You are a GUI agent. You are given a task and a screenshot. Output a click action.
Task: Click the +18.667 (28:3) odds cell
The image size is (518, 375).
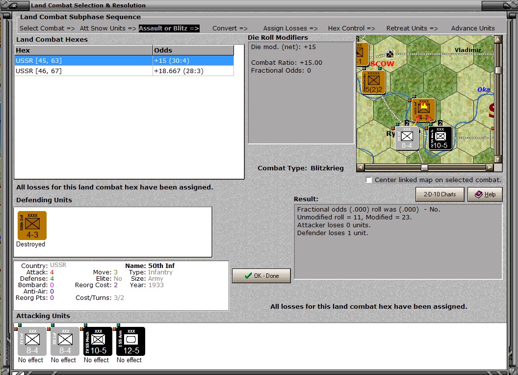[x=193, y=71]
